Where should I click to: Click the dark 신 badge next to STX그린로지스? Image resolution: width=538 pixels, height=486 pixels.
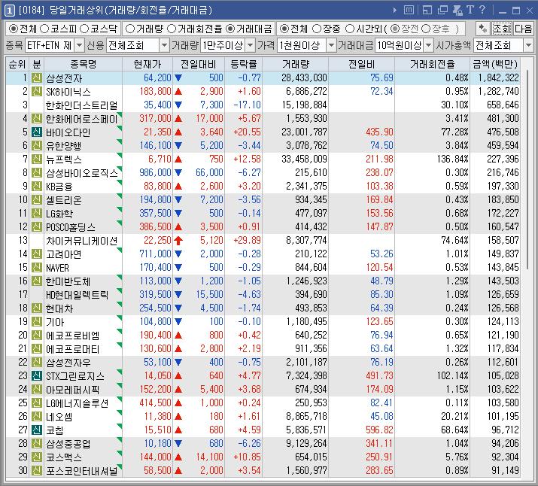pos(37,376)
